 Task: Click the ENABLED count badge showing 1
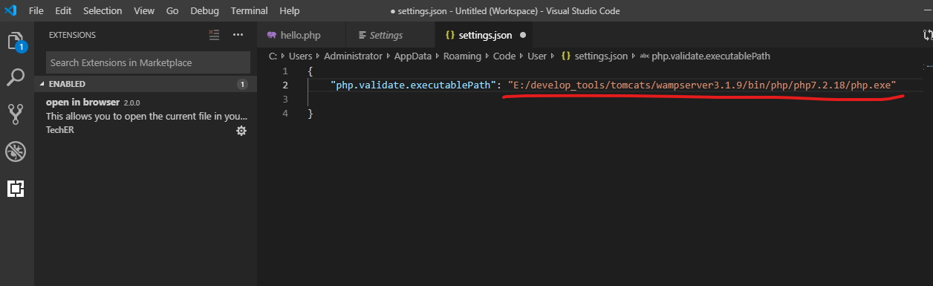pos(242,85)
